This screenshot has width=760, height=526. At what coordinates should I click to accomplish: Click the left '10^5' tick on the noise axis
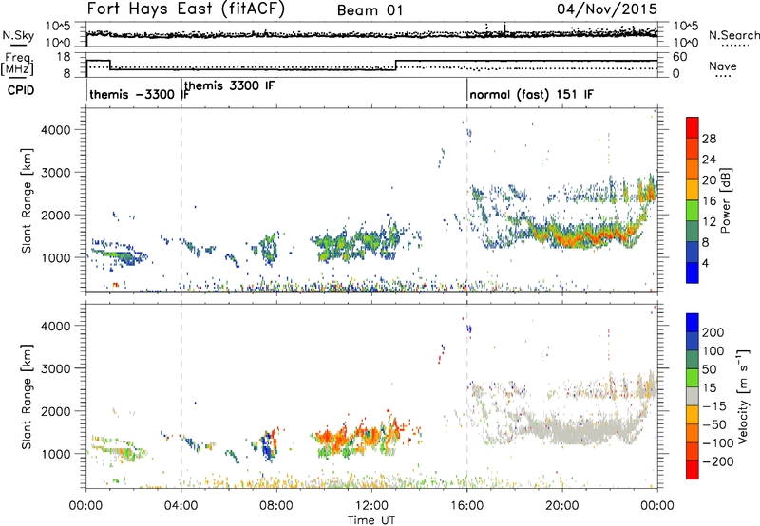tap(58, 26)
